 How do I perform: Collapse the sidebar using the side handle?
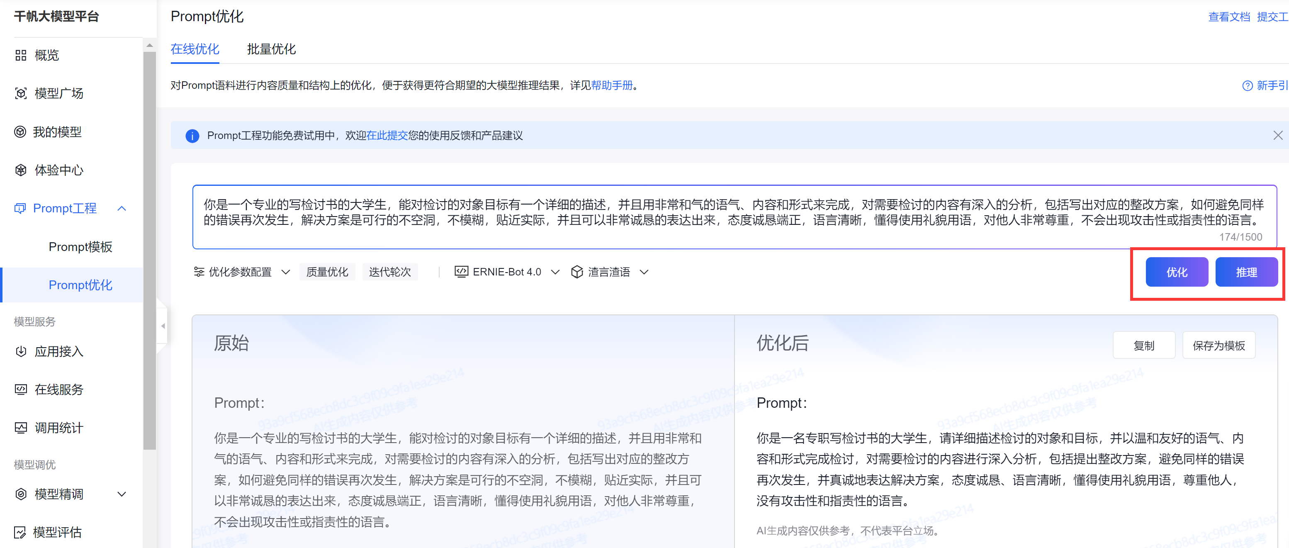click(x=163, y=326)
